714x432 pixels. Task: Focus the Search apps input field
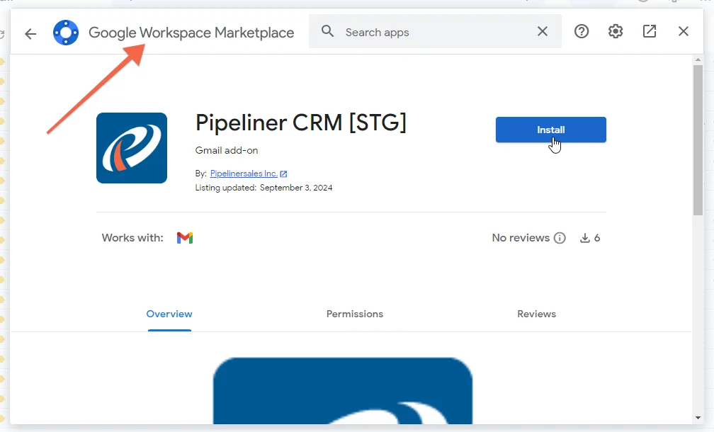(x=435, y=32)
